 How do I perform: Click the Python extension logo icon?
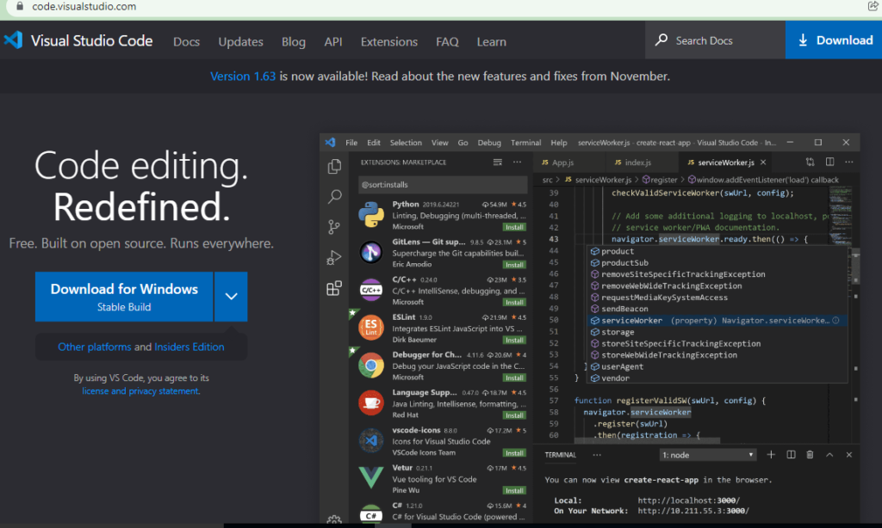tap(371, 215)
